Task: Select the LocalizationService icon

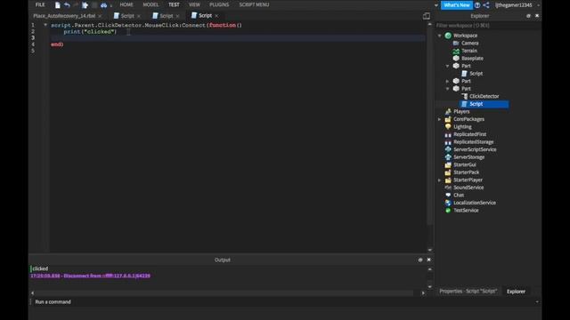Action: 448,203
